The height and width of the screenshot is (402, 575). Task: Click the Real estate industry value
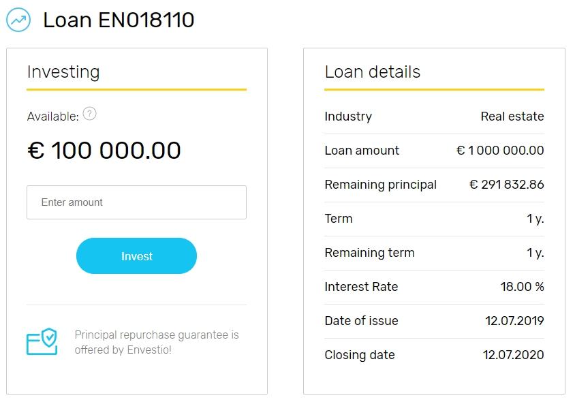(x=512, y=117)
